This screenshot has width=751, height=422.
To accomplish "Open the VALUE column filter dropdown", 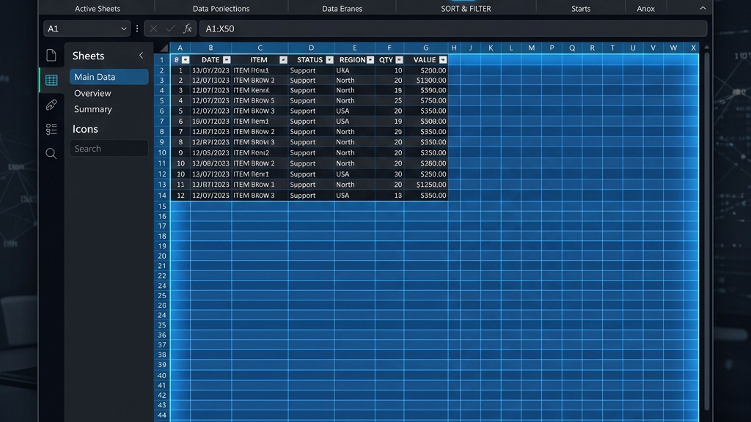I will pyautogui.click(x=443, y=60).
